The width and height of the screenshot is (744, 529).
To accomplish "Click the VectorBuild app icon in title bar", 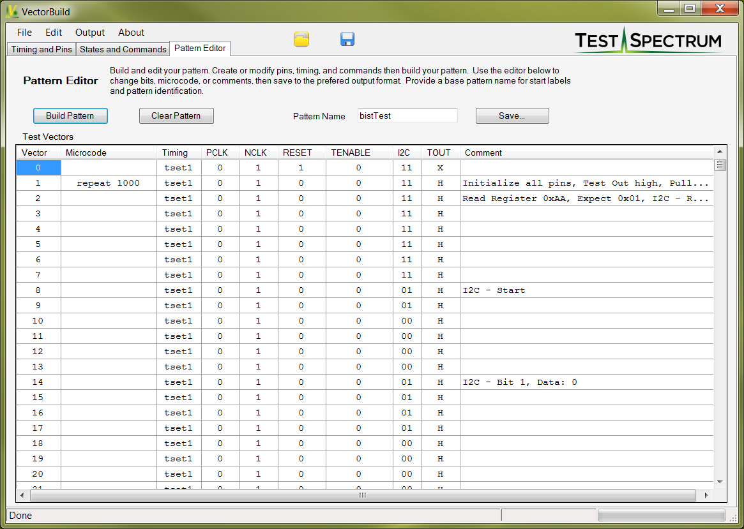I will [12, 11].
